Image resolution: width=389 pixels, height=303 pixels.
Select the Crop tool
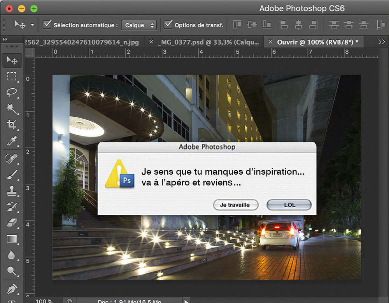[x=12, y=124]
